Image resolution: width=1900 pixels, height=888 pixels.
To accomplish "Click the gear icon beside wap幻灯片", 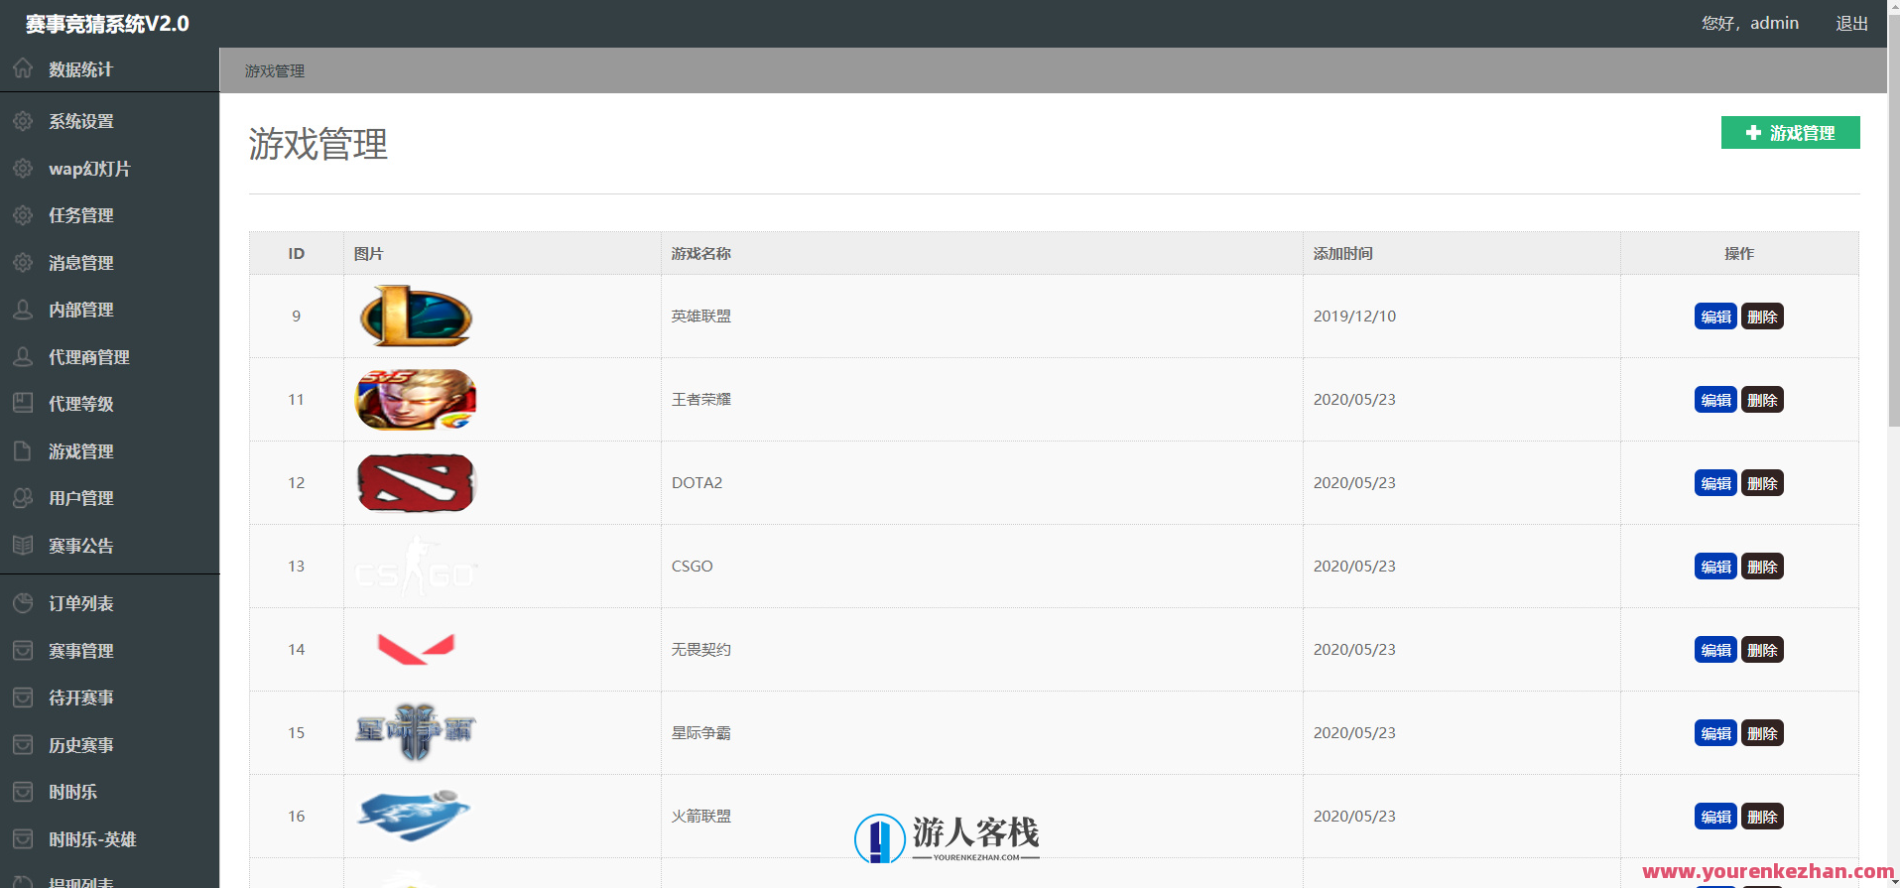I will click(23, 169).
